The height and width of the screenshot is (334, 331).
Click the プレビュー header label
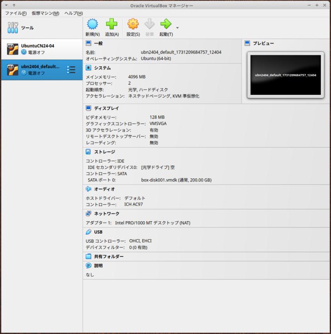click(x=263, y=43)
